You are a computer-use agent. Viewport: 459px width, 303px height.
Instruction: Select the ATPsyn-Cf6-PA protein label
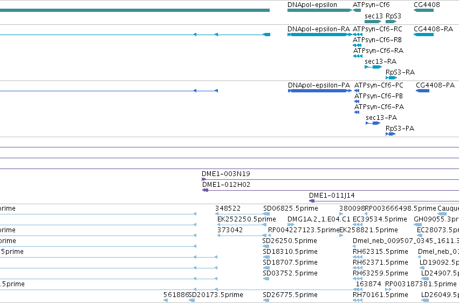click(379, 107)
